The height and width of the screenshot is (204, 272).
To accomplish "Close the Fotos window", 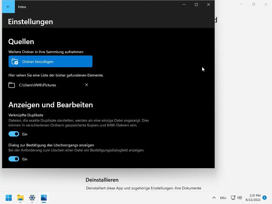I will [209, 5].
